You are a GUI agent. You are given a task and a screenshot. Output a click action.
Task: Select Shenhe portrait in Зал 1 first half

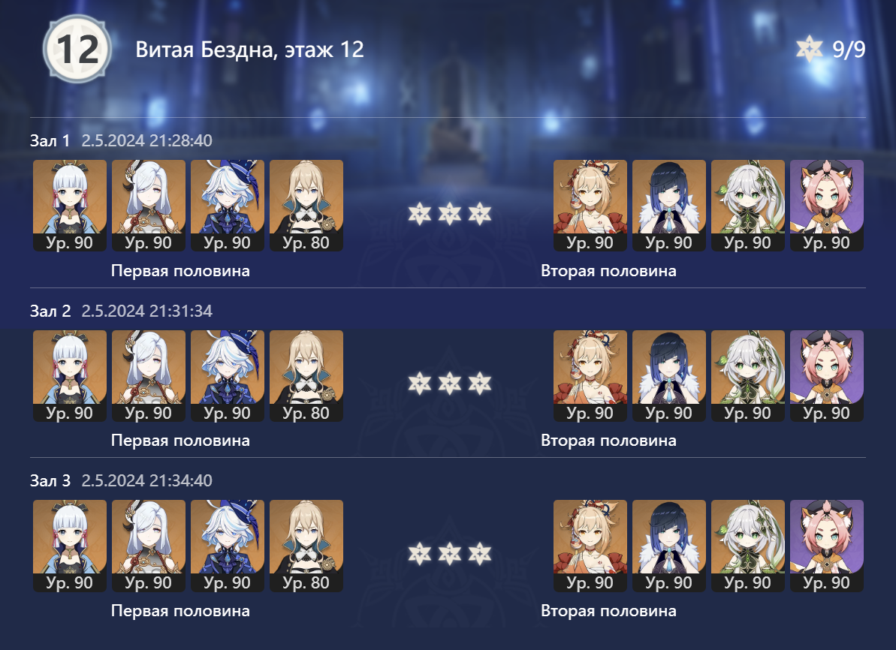tap(149, 206)
